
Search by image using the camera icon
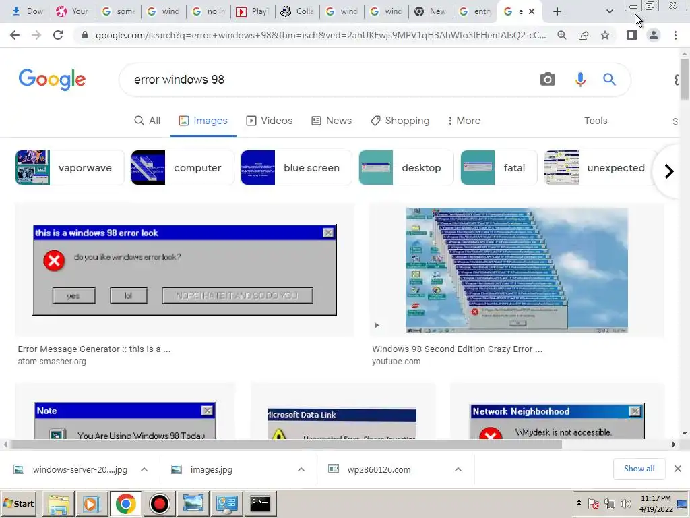tap(547, 80)
